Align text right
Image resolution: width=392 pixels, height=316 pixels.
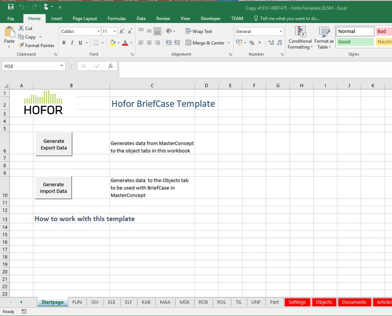[157, 43]
